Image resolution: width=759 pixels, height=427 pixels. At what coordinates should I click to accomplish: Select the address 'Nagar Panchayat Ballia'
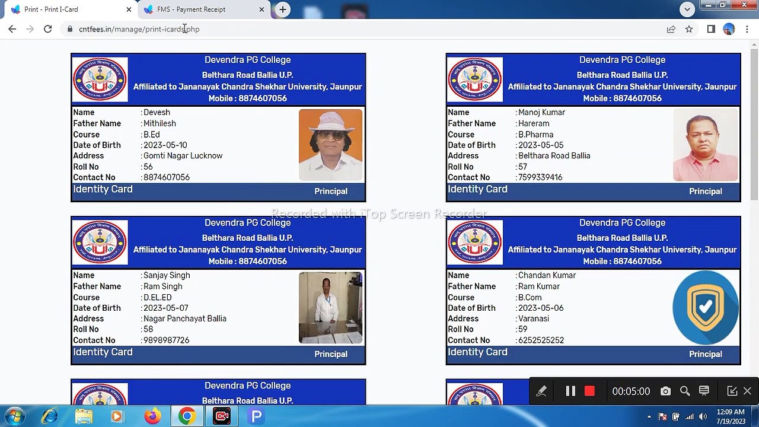point(185,319)
